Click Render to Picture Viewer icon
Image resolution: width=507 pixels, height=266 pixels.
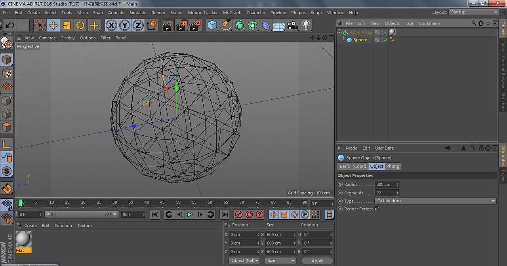(181, 25)
